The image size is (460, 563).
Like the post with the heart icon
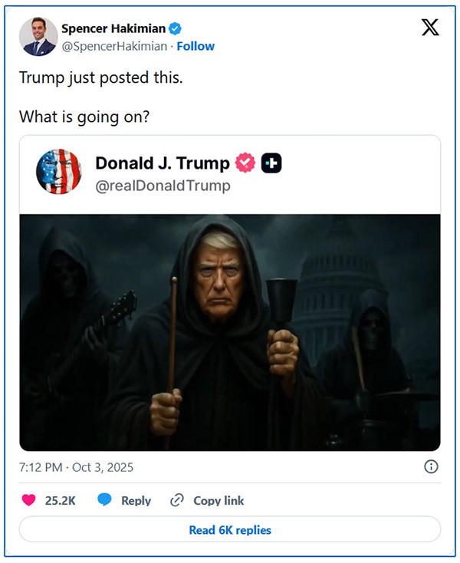28,500
